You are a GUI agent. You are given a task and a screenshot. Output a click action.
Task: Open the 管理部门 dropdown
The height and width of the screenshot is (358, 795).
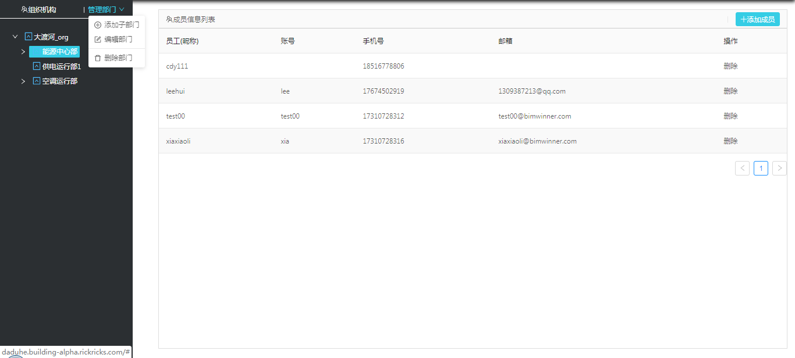[106, 10]
